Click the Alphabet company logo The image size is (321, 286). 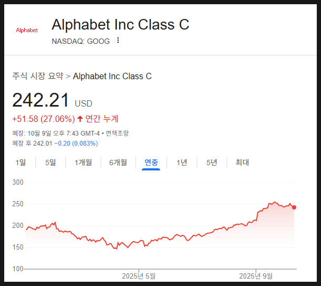point(27,30)
